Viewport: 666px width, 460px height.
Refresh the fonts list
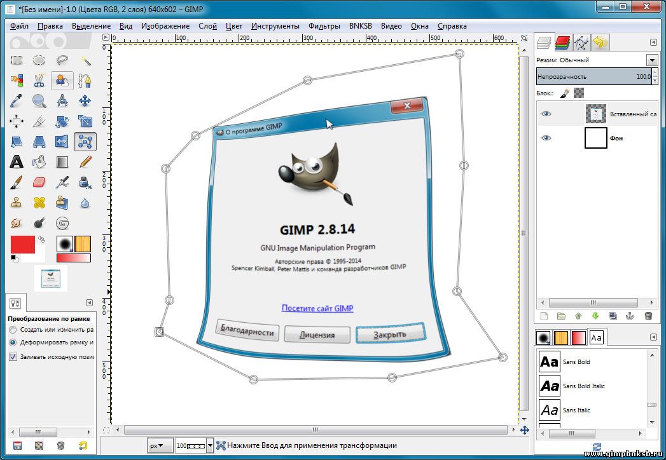point(597,447)
